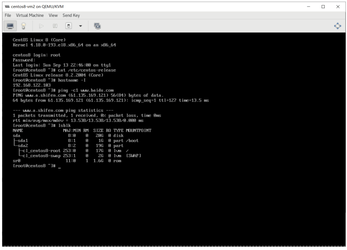This screenshot has height=250, width=347.
Task: Minimize the QEMU/KVM window
Action: coord(308,7)
